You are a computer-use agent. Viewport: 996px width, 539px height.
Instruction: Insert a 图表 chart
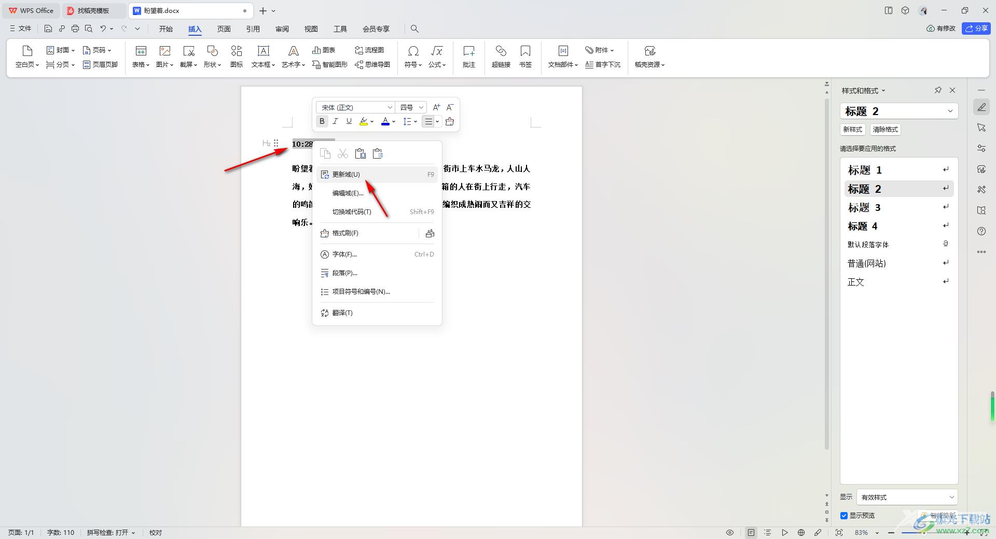coord(324,50)
